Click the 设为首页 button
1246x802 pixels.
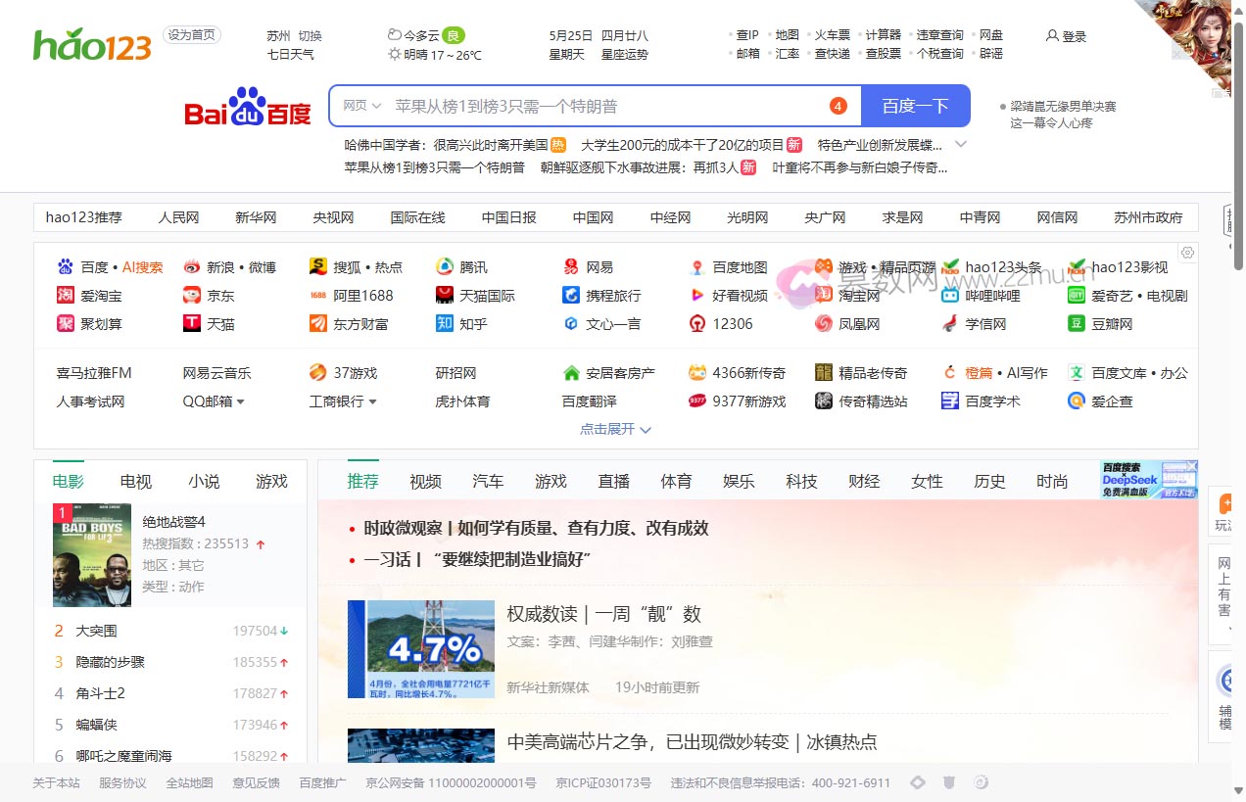(192, 35)
